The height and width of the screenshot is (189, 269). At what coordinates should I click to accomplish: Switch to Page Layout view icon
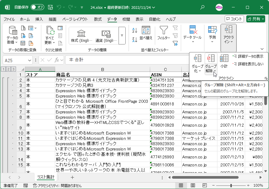[x=193, y=185]
